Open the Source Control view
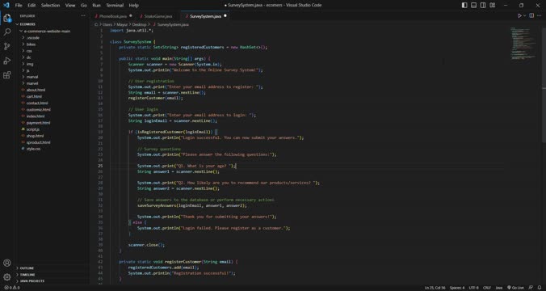Screen dimensions: 546x291 7,46
